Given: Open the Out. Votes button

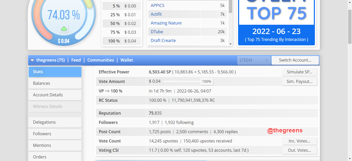Looking at the screenshot, I should click(x=299, y=150).
